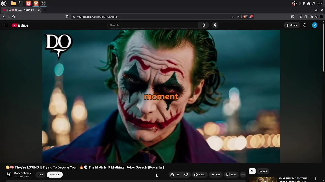
Task: Open more actions three-dot menu
Action: [243, 175]
